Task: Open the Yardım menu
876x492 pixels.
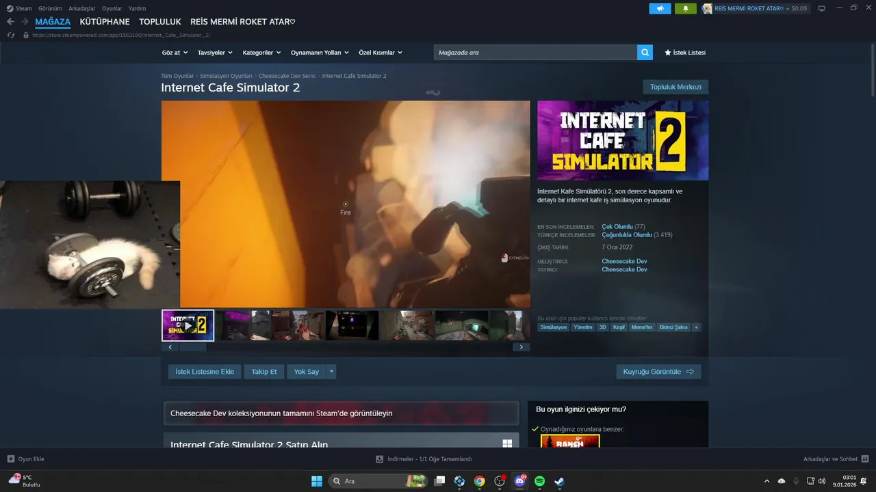Action: (x=137, y=8)
